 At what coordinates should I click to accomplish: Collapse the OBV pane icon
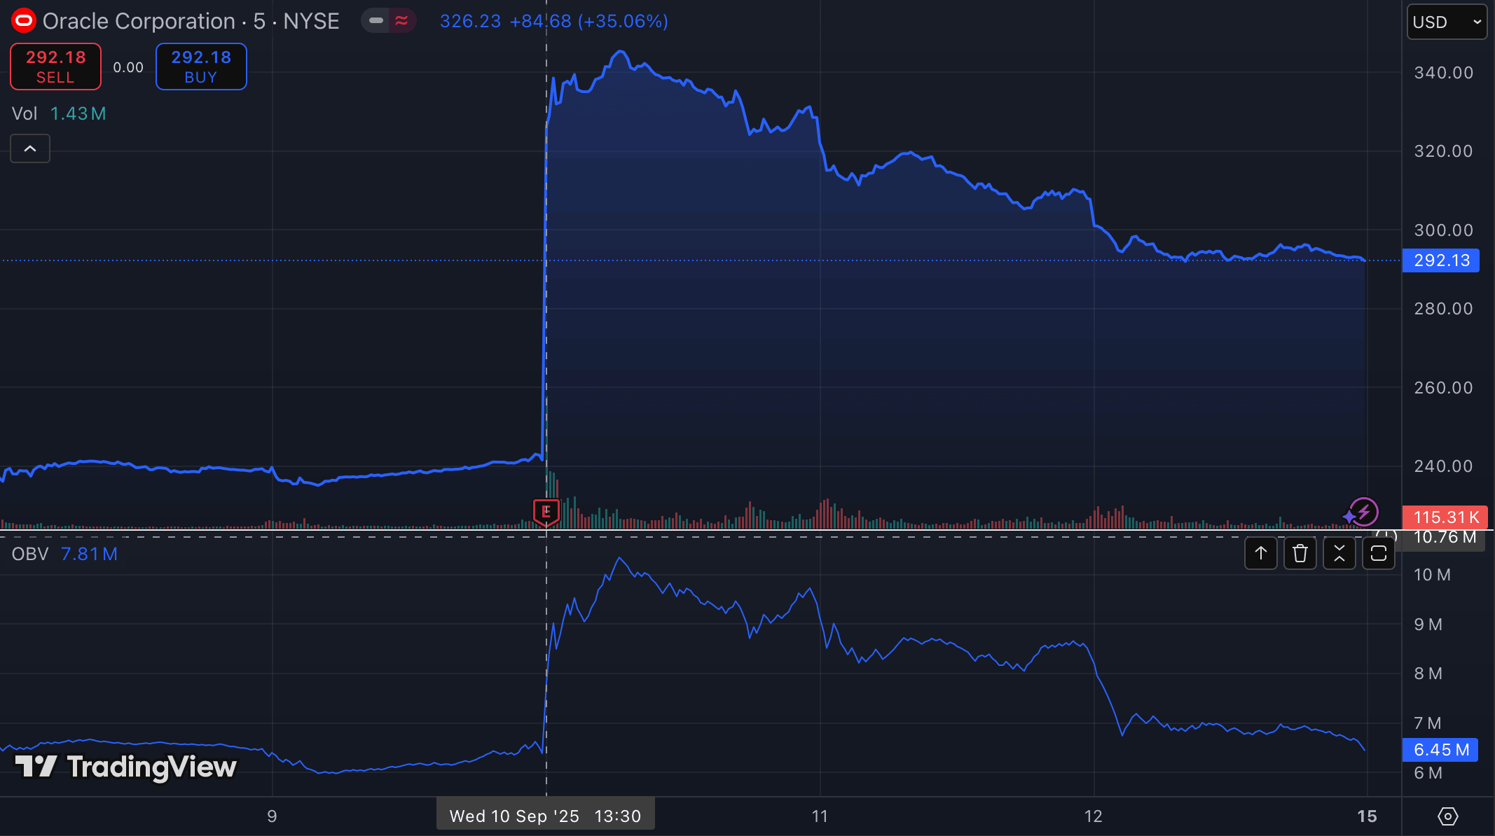click(1339, 553)
